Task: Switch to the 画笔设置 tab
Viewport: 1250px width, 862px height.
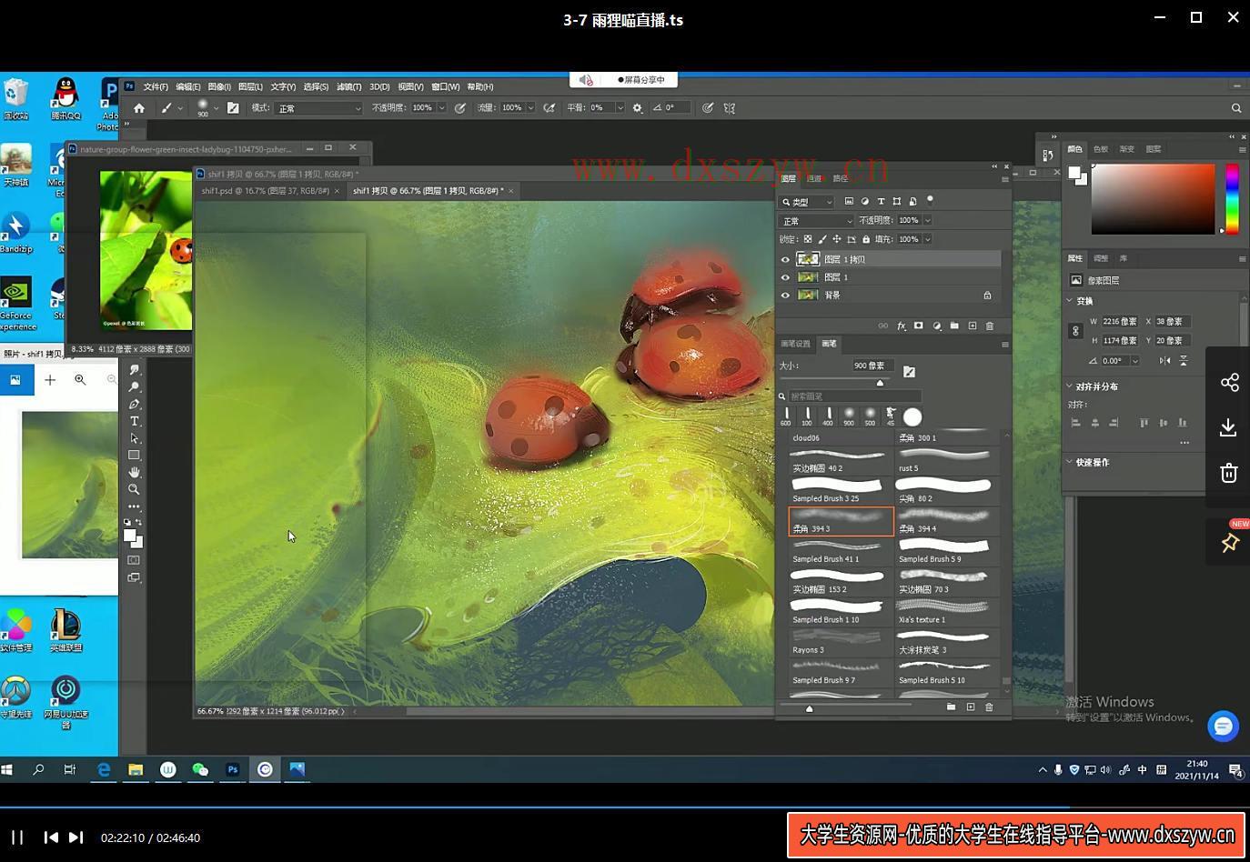Action: pyautogui.click(x=795, y=344)
